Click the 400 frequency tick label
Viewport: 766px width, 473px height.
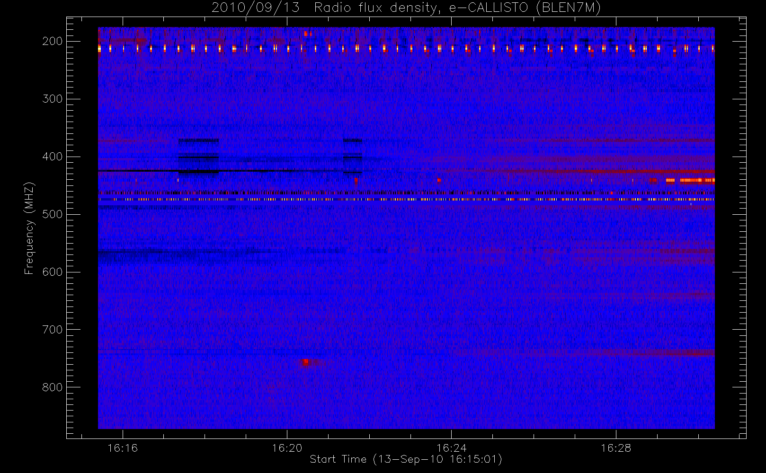click(x=53, y=157)
